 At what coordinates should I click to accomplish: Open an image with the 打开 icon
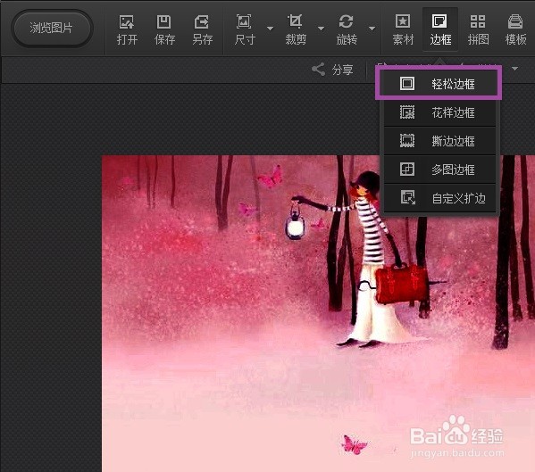(127, 30)
